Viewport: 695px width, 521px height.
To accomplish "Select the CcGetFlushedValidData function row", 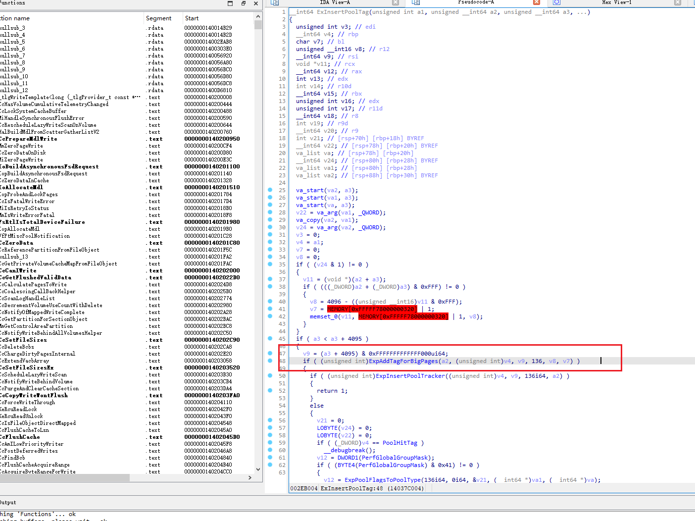I will click(x=127, y=278).
